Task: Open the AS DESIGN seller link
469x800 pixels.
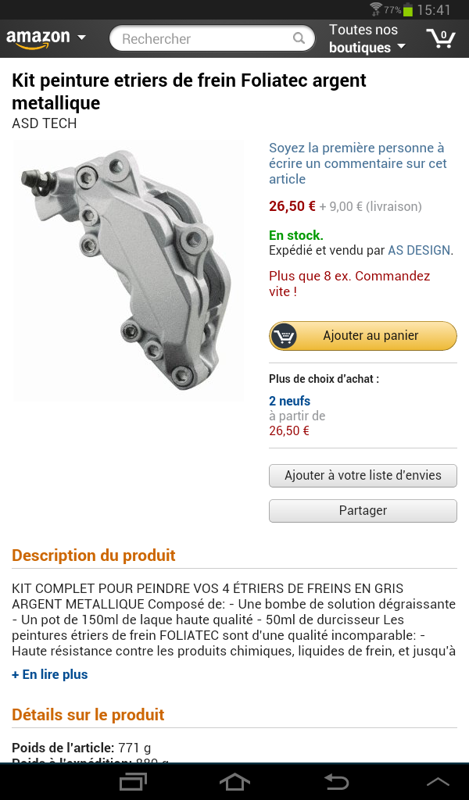Action: coord(419,251)
